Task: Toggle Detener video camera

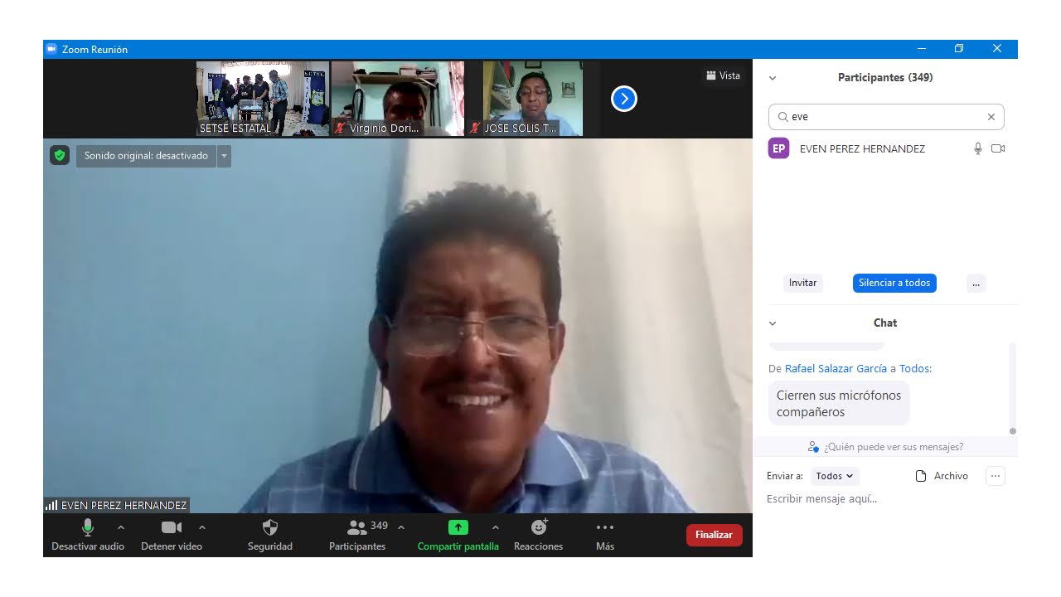Action: coord(172,527)
